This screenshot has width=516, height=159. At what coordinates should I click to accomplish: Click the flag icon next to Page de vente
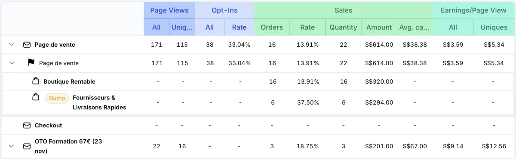click(x=31, y=63)
